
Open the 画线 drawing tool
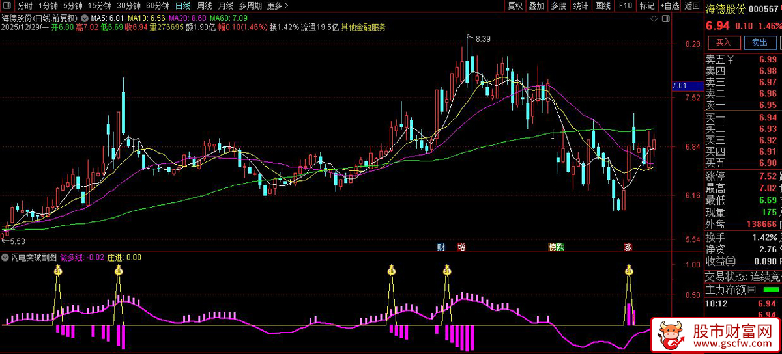[x=603, y=6]
